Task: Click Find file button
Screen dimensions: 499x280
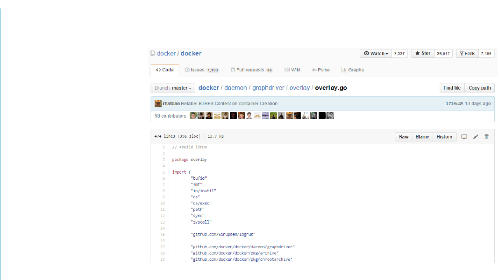Action: [x=452, y=88]
